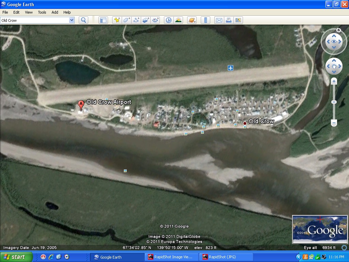Click into the Old Crow search field
The image size is (349, 262).
pyautogui.click(x=35, y=20)
